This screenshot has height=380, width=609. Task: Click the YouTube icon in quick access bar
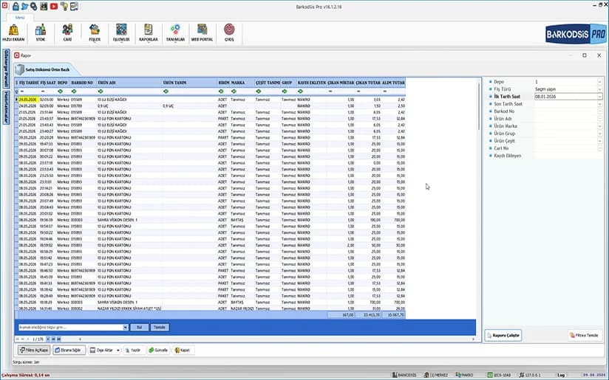point(54,6)
